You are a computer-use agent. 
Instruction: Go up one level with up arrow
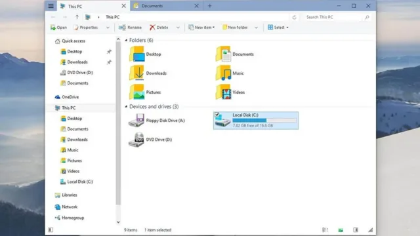pyautogui.click(x=77, y=17)
